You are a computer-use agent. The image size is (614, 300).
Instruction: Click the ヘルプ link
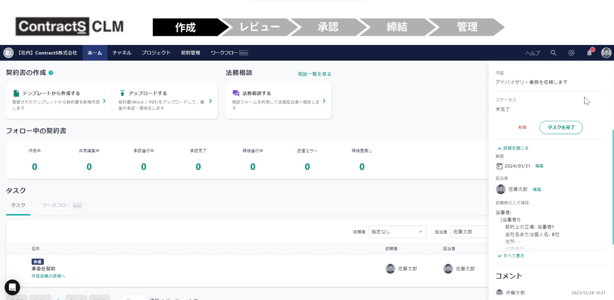(x=533, y=53)
